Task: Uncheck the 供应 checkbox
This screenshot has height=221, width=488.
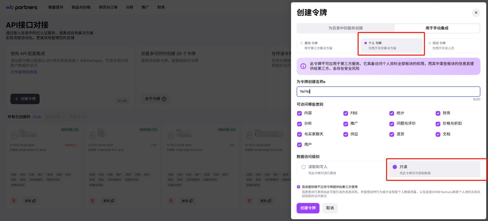Action: [346, 134]
